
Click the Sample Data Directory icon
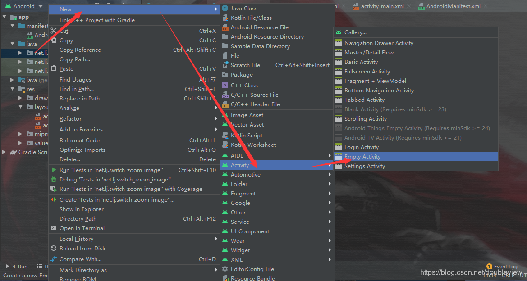[225, 46]
